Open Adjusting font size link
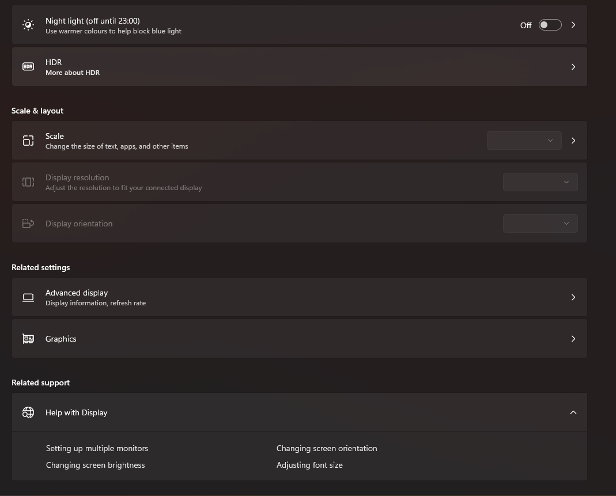 [x=309, y=465]
